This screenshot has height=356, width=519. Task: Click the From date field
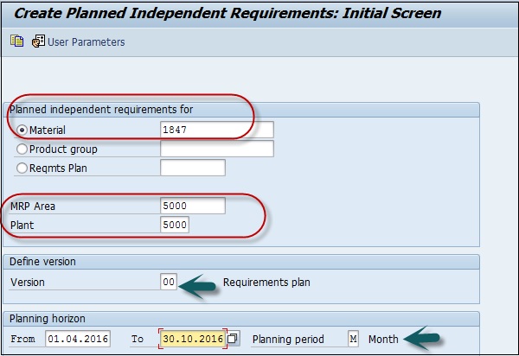click(x=78, y=339)
